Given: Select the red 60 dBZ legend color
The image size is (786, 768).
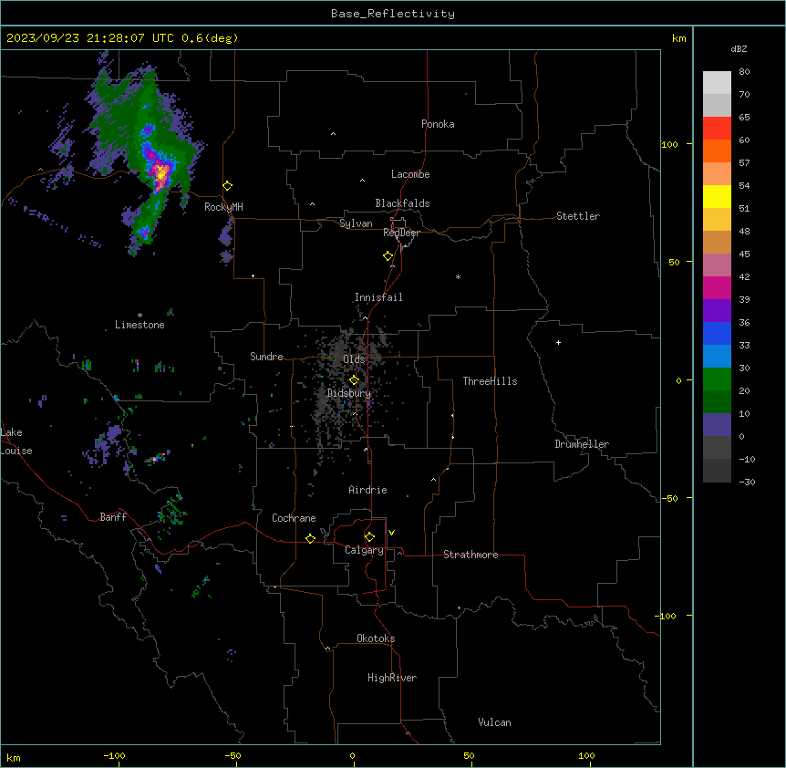Looking at the screenshot, I should [x=717, y=129].
